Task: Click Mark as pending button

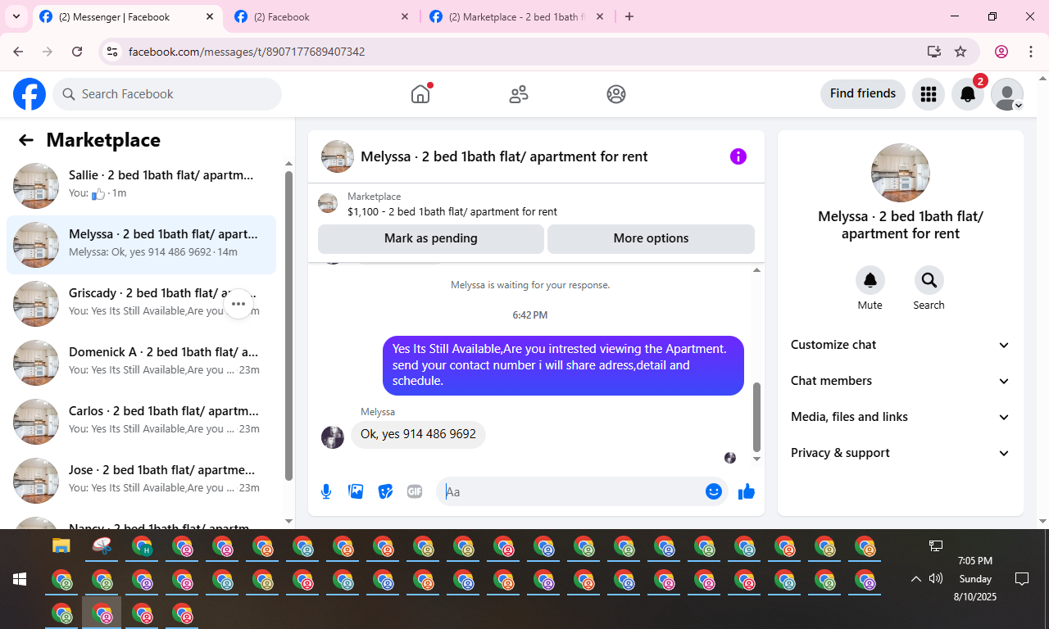Action: point(431,238)
